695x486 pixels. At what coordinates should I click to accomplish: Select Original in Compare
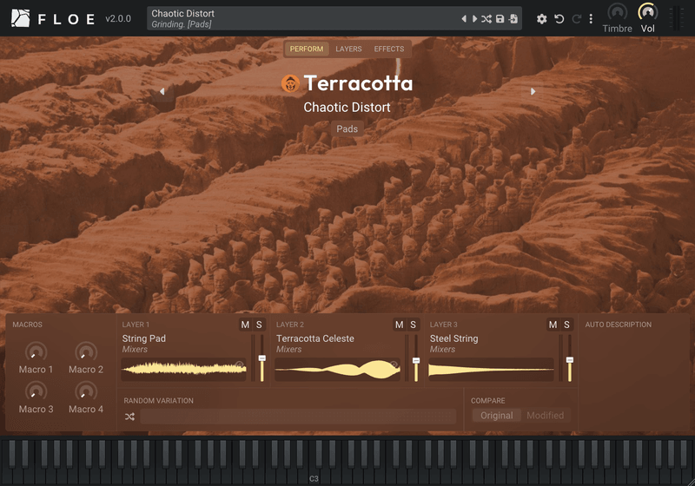[x=496, y=416]
